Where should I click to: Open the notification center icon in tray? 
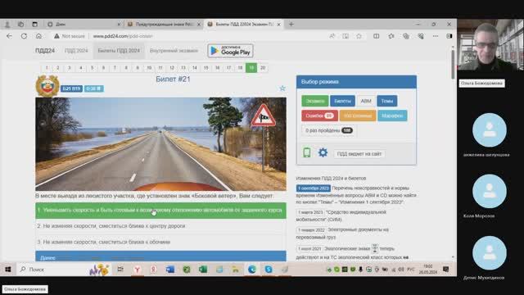(x=445, y=270)
